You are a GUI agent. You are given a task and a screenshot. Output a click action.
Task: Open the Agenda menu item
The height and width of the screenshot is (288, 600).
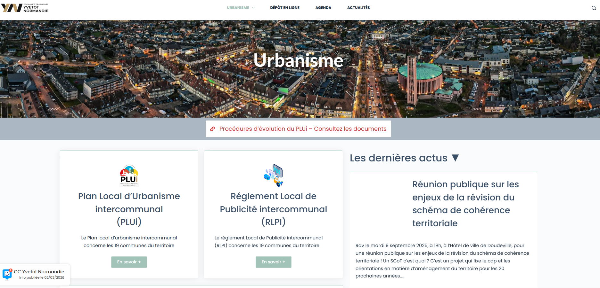(x=323, y=8)
